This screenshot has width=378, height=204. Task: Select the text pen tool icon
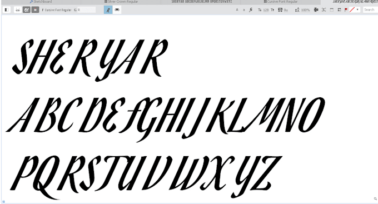[108, 10]
